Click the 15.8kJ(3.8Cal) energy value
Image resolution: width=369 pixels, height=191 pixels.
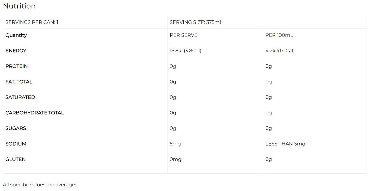click(x=185, y=51)
